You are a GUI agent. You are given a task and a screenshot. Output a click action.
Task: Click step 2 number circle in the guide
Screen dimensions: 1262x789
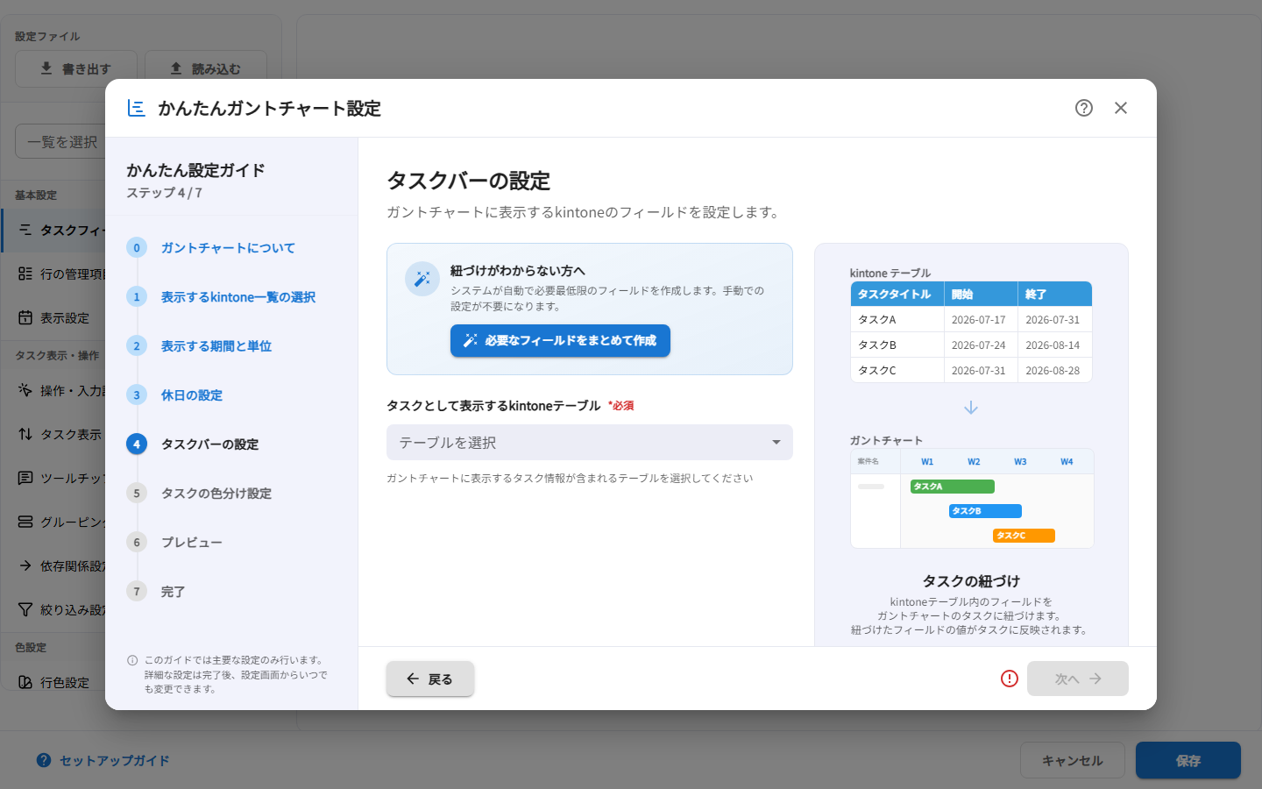tap(137, 346)
